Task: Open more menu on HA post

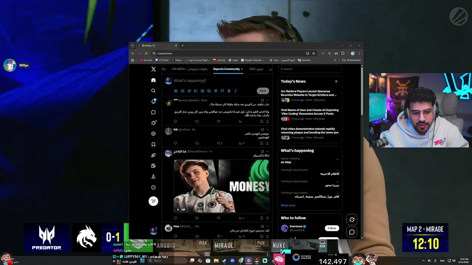Action: 267,130
